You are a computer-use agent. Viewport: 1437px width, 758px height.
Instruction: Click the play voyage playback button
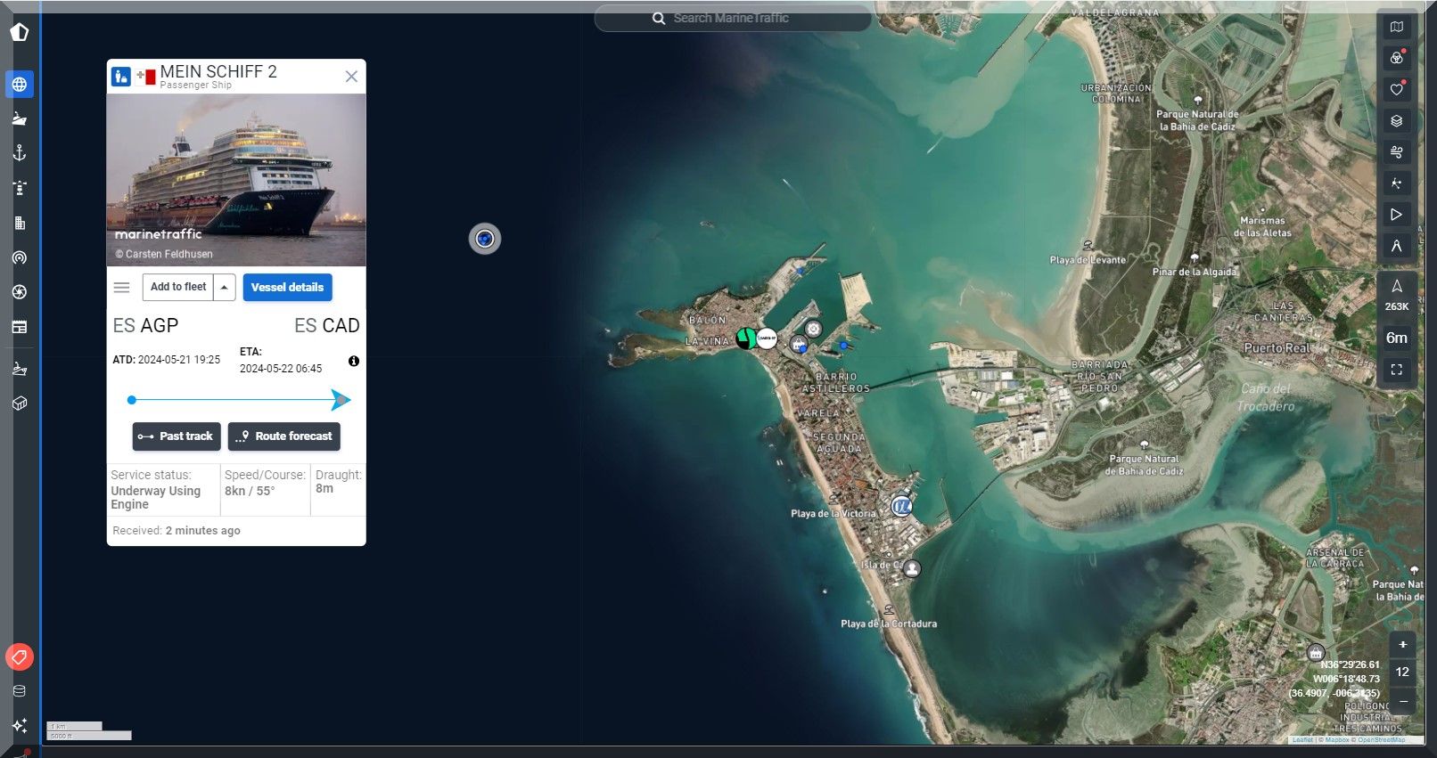coord(1396,215)
